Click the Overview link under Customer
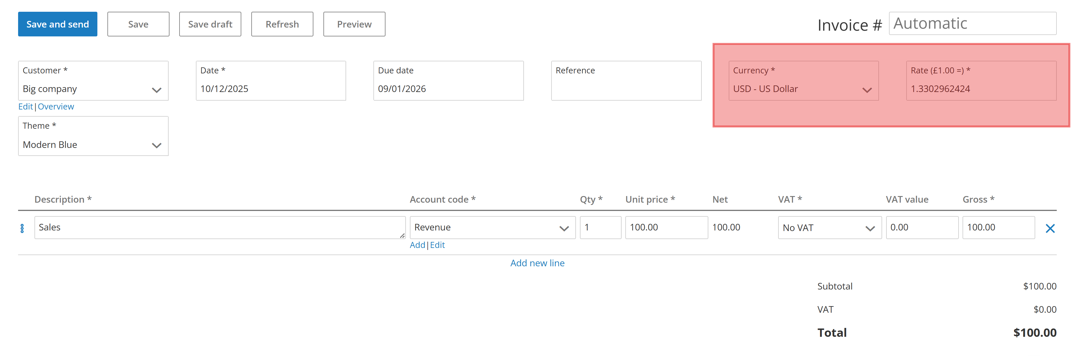This screenshot has height=356, width=1076. pos(55,107)
